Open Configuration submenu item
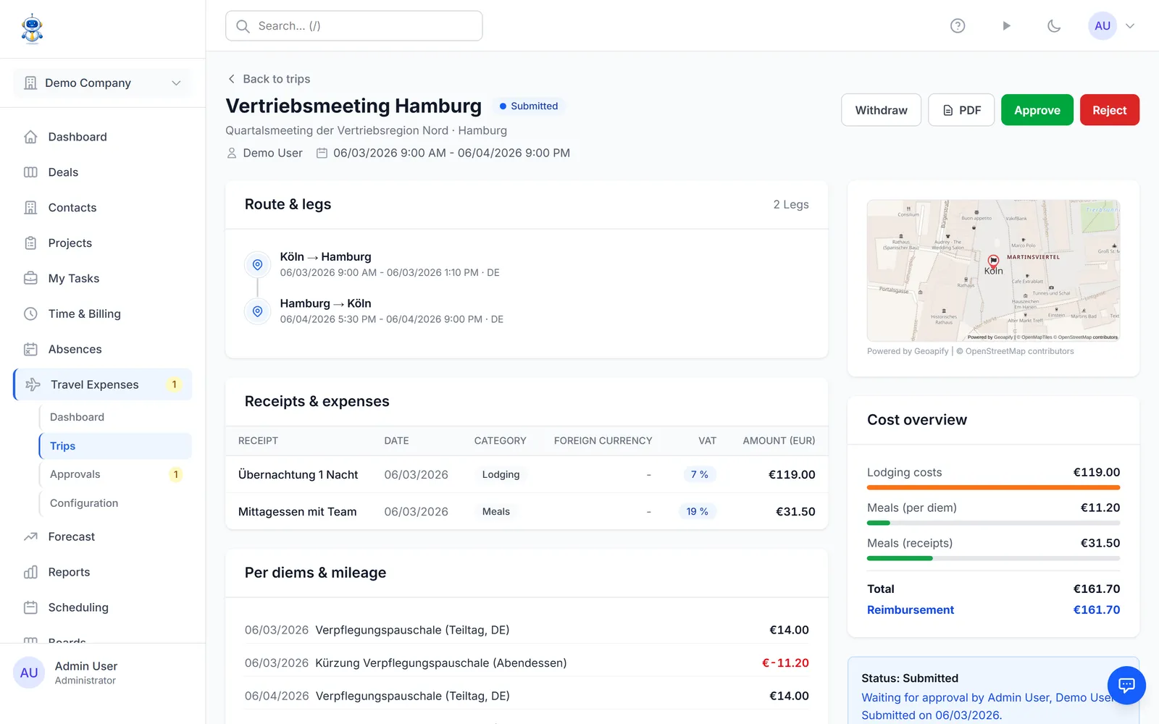 pos(115,503)
